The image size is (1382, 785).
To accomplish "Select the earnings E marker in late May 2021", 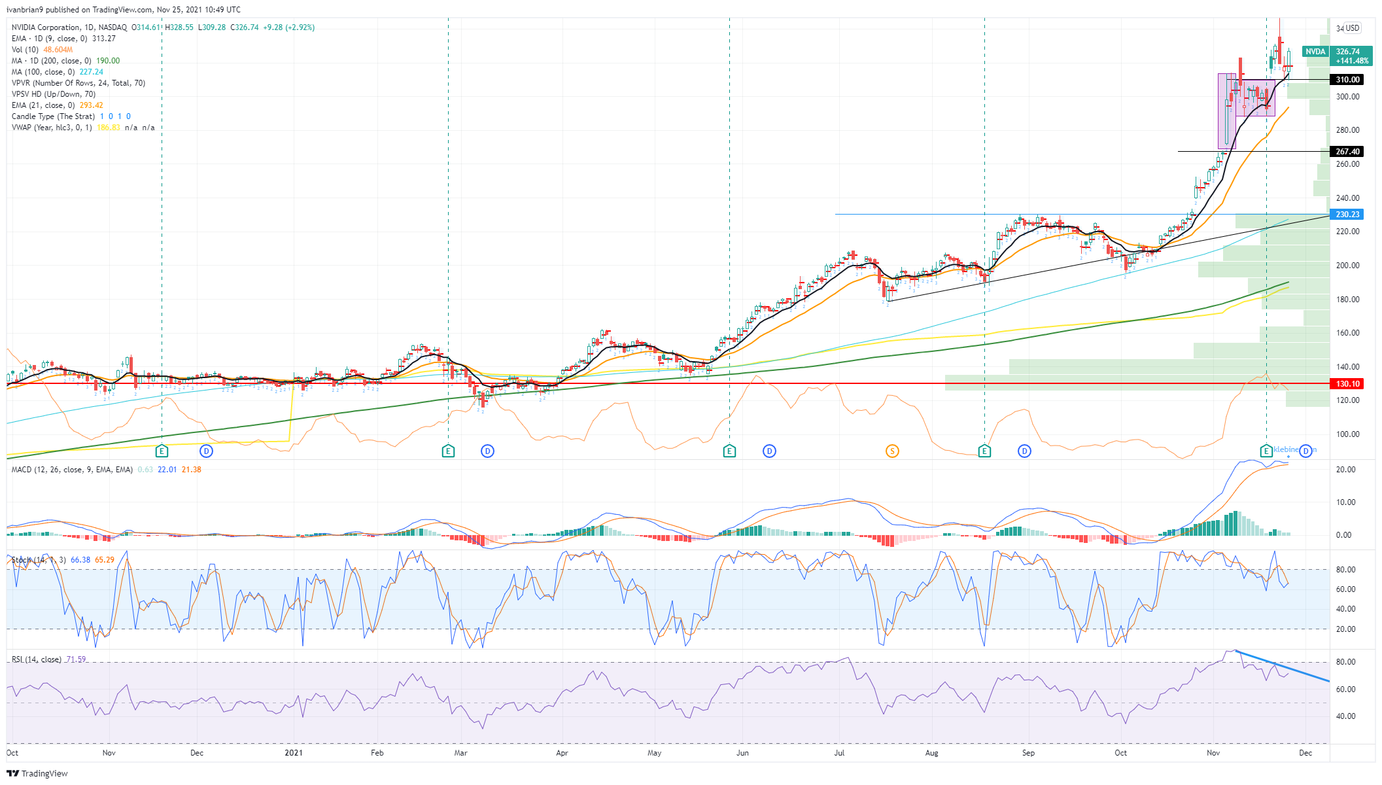I will coord(729,451).
